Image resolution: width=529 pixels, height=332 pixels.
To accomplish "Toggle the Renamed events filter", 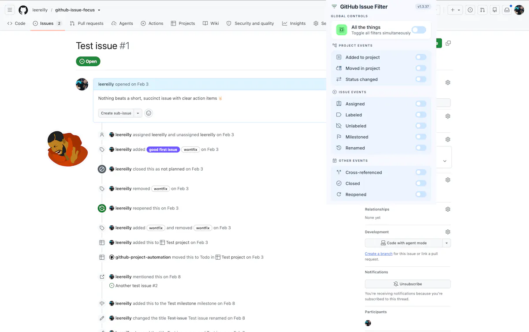I will [x=421, y=148].
